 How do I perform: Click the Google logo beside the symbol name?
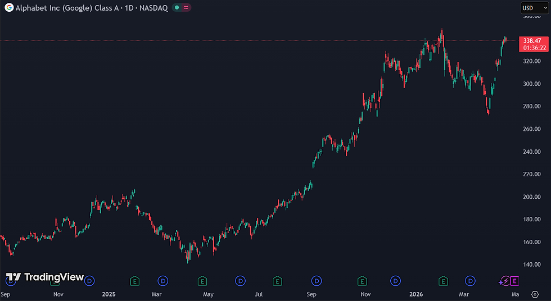9,8
